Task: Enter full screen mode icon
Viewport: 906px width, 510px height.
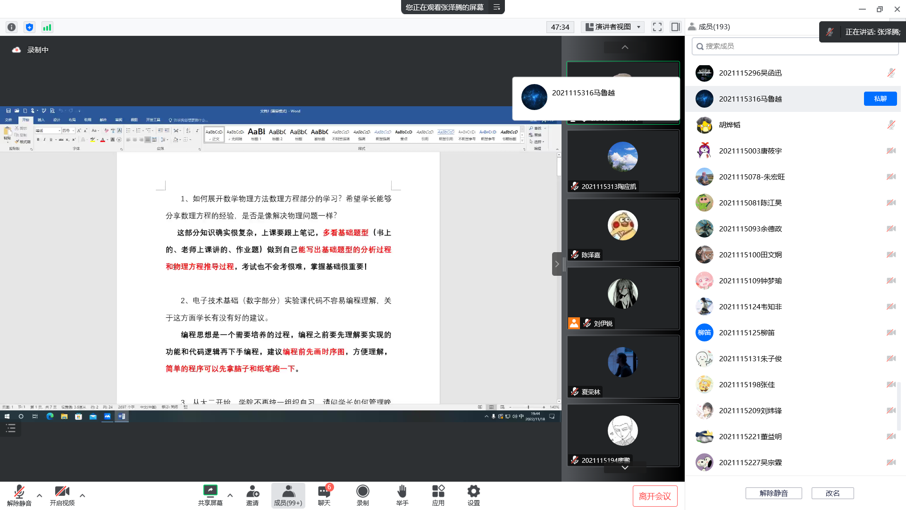Action: pyautogui.click(x=657, y=27)
